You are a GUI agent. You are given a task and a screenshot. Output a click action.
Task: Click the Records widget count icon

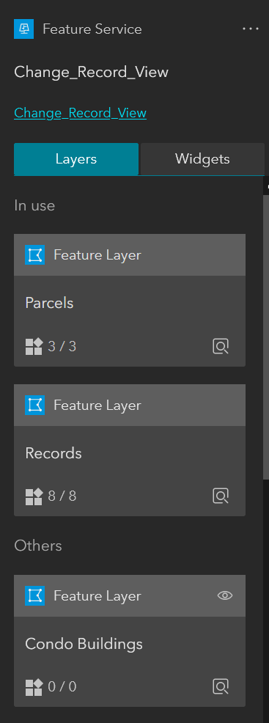click(x=34, y=496)
